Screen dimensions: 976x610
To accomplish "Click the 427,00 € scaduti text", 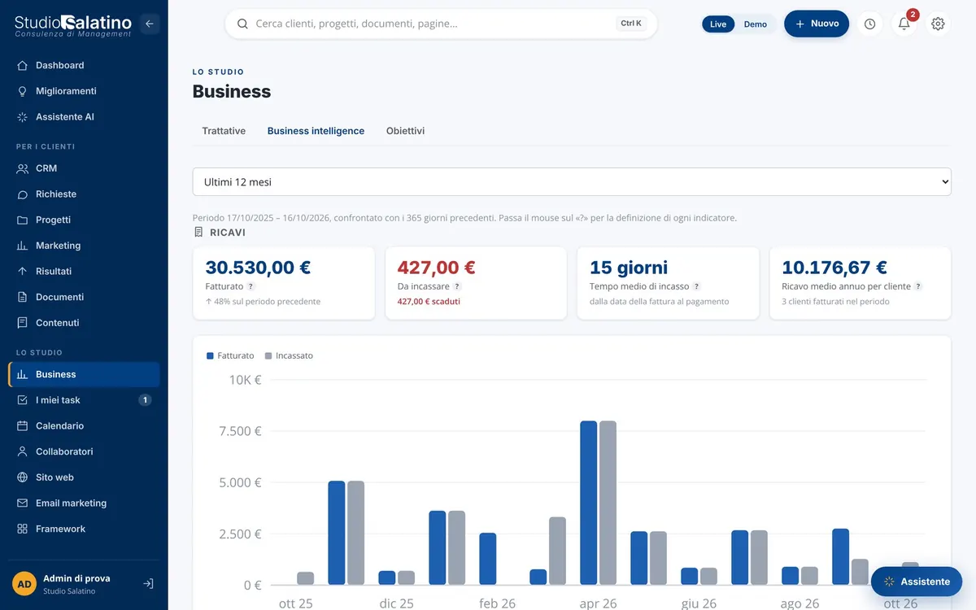I will click(x=429, y=302).
